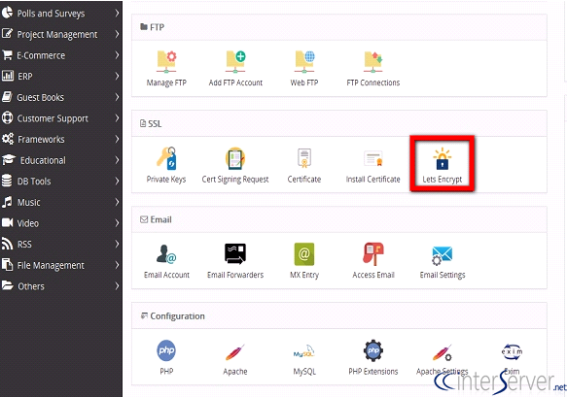The width and height of the screenshot is (567, 397).
Task: Click the File Management category label
Action: (x=51, y=265)
